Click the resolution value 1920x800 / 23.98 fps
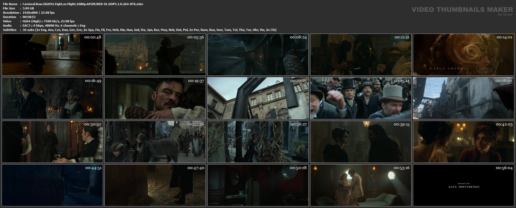The width and height of the screenshot is (516, 208). 39,13
